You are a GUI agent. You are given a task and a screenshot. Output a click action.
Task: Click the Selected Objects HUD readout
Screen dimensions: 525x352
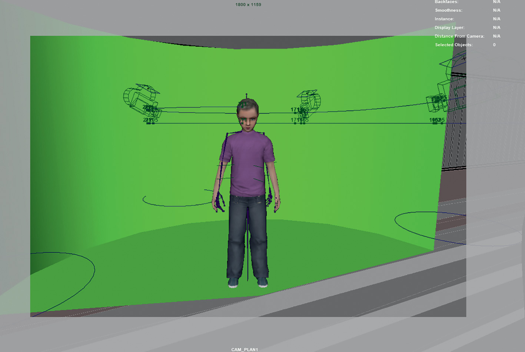[x=453, y=45]
